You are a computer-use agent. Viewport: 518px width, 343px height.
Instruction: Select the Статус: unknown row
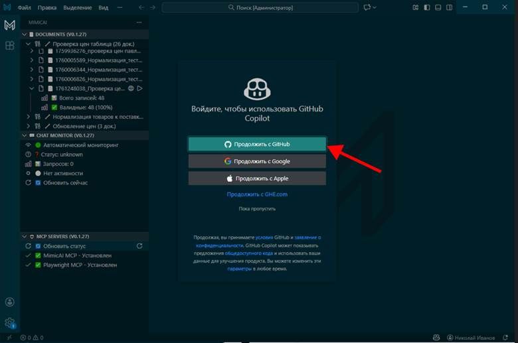tap(84, 155)
